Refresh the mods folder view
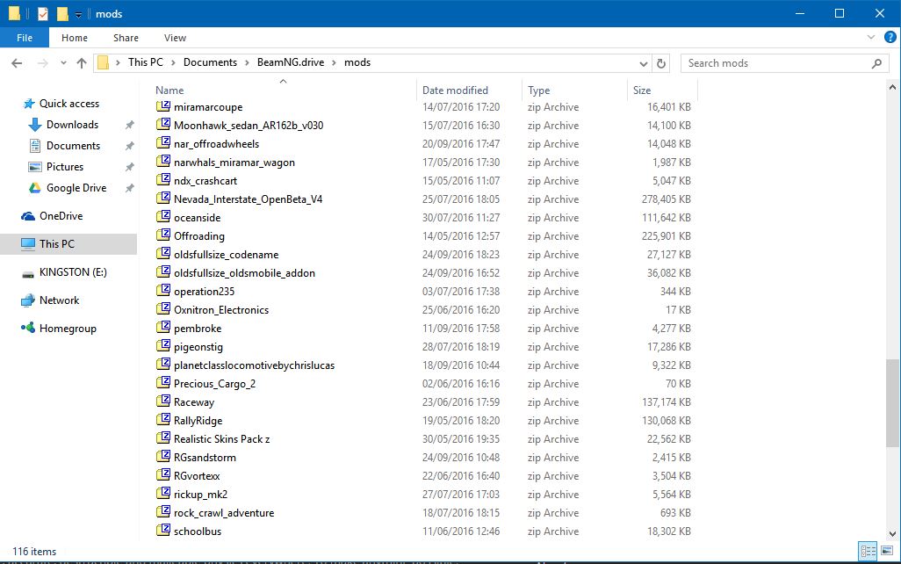This screenshot has height=564, width=901. [x=661, y=63]
